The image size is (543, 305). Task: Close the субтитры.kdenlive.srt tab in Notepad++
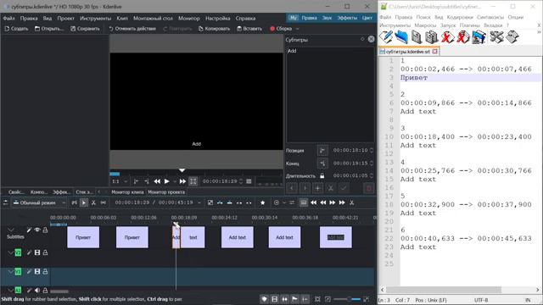pyautogui.click(x=435, y=52)
